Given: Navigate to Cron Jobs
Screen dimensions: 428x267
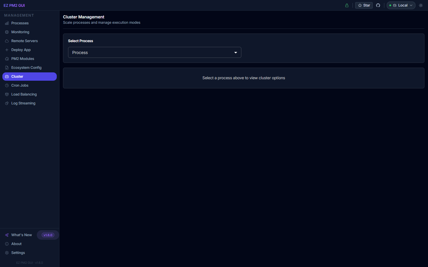Looking at the screenshot, I should point(20,85).
